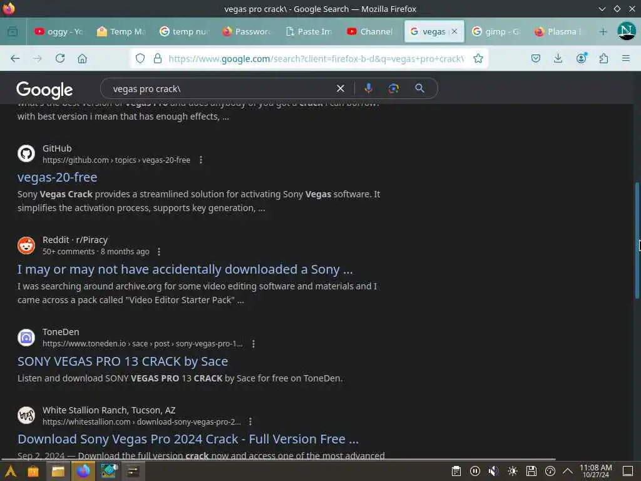Open SONY VEGAS PRO 13 CRACK link

click(123, 361)
